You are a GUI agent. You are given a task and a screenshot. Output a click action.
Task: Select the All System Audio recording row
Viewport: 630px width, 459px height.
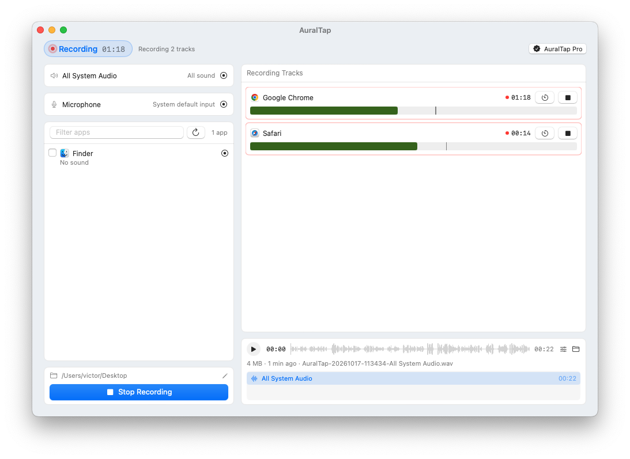pyautogui.click(x=413, y=378)
